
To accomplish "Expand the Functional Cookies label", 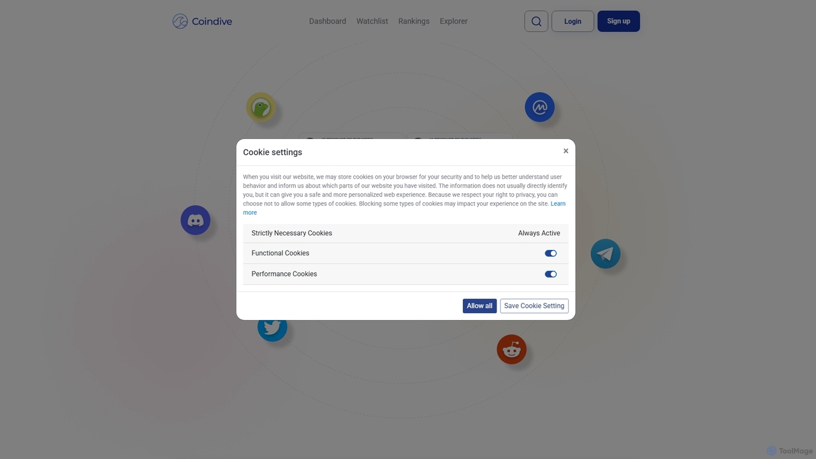I will (x=280, y=253).
